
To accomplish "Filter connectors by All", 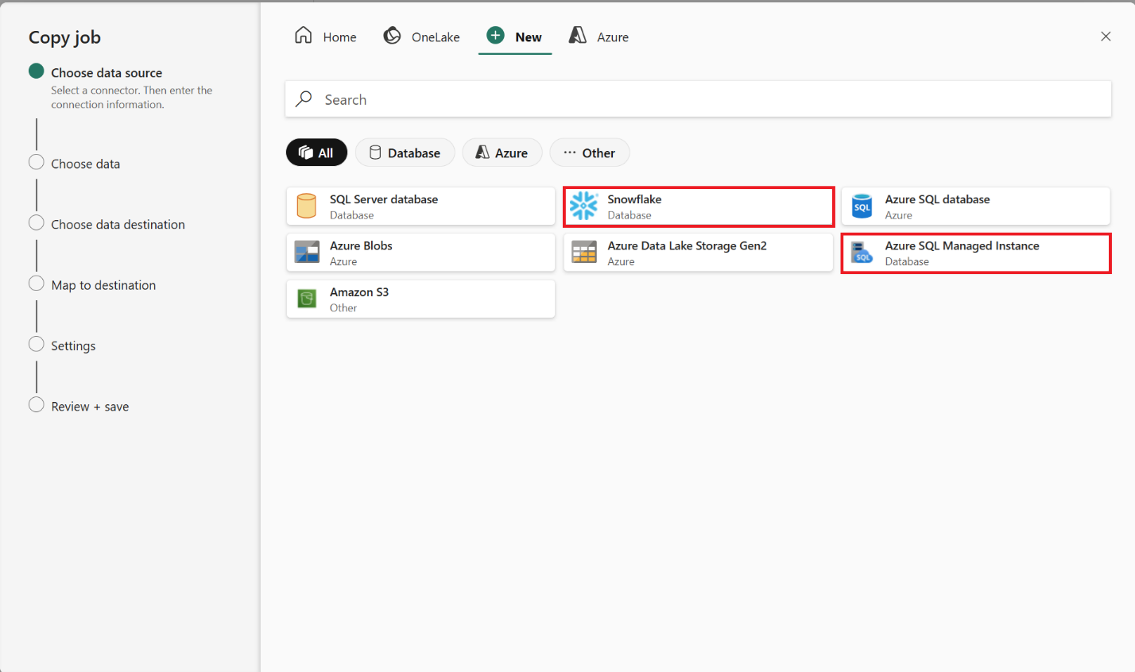I will [316, 153].
